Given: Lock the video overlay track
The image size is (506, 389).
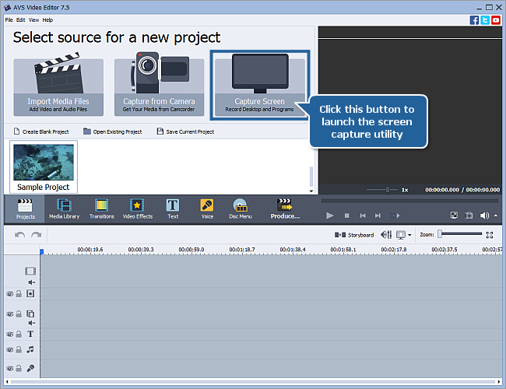Looking at the screenshot, I should coord(19,314).
